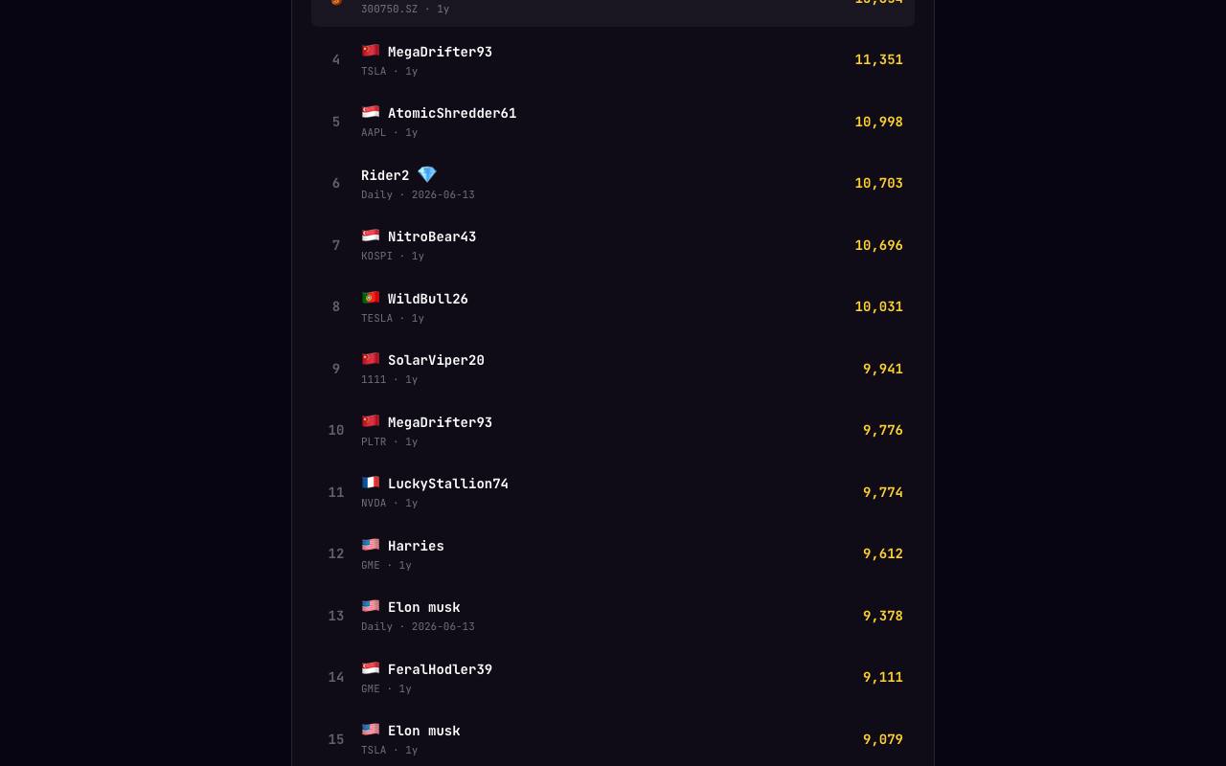Click the diamond badge next to Rider2
This screenshot has height=766, width=1226.
[x=427, y=174]
